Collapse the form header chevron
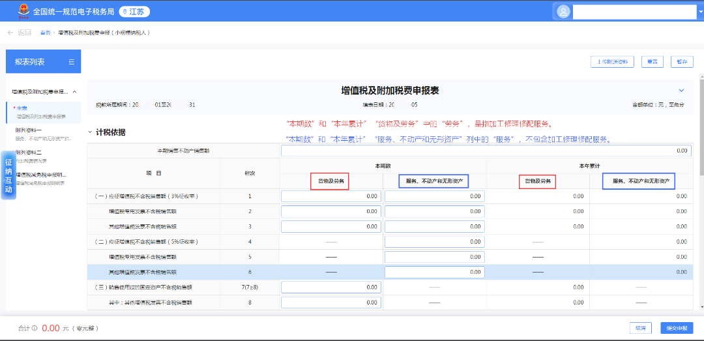704x341 pixels. (x=681, y=91)
